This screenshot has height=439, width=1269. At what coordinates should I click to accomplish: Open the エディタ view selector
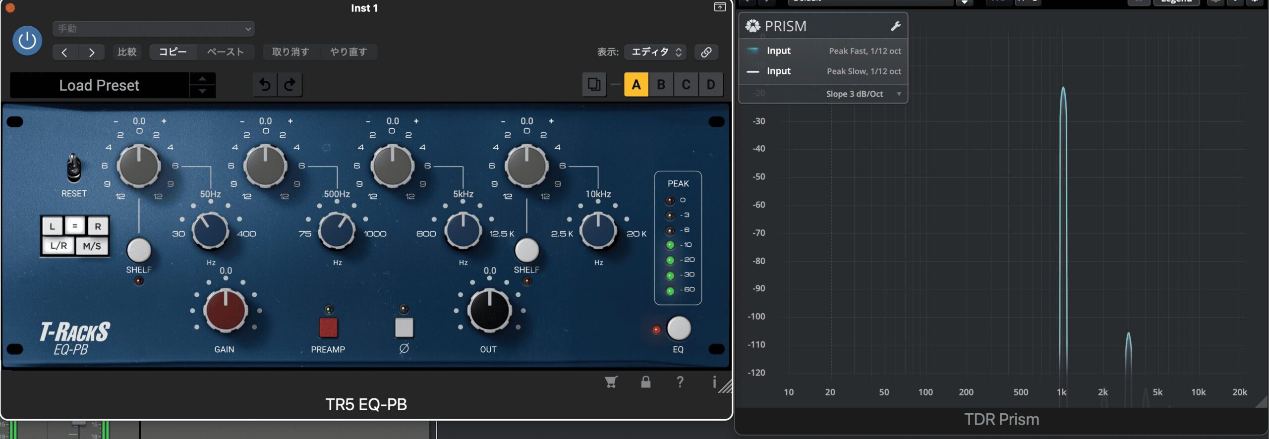click(655, 52)
